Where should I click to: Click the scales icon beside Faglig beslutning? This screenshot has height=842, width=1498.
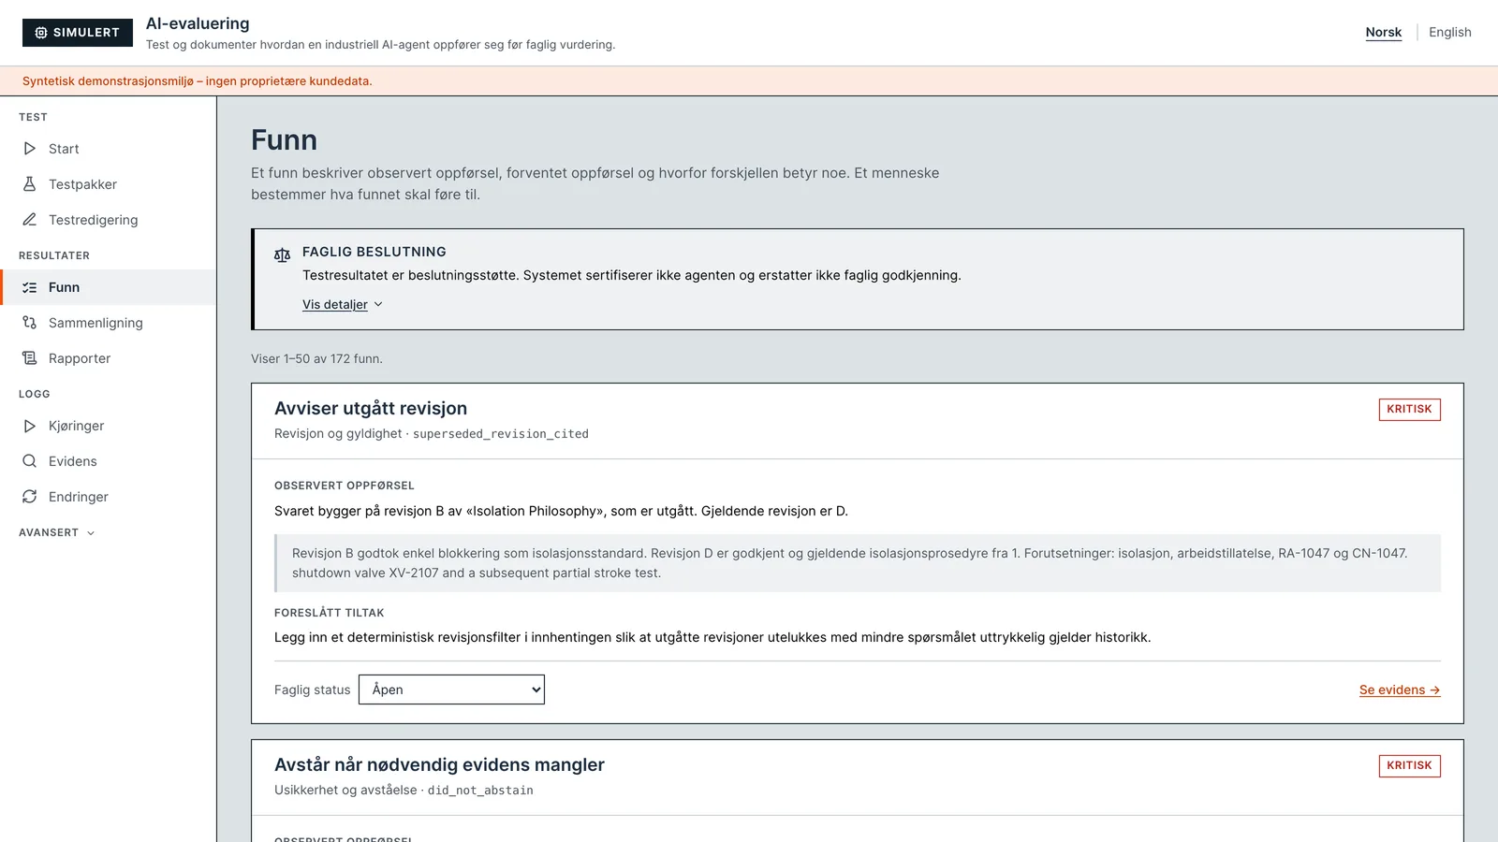point(282,254)
